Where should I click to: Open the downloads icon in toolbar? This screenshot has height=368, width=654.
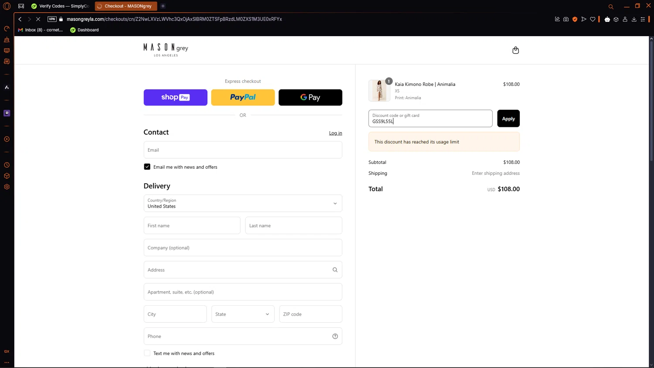click(634, 19)
